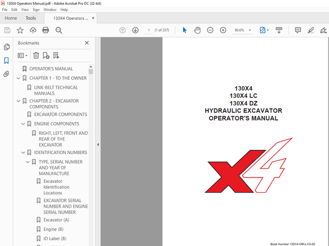Open the Edit menu
Image resolution: width=329 pixels, height=246 pixels.
coord(14,10)
